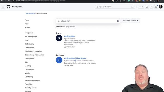Click the '2 results' count text
The image size is (164, 92).
(59, 27)
